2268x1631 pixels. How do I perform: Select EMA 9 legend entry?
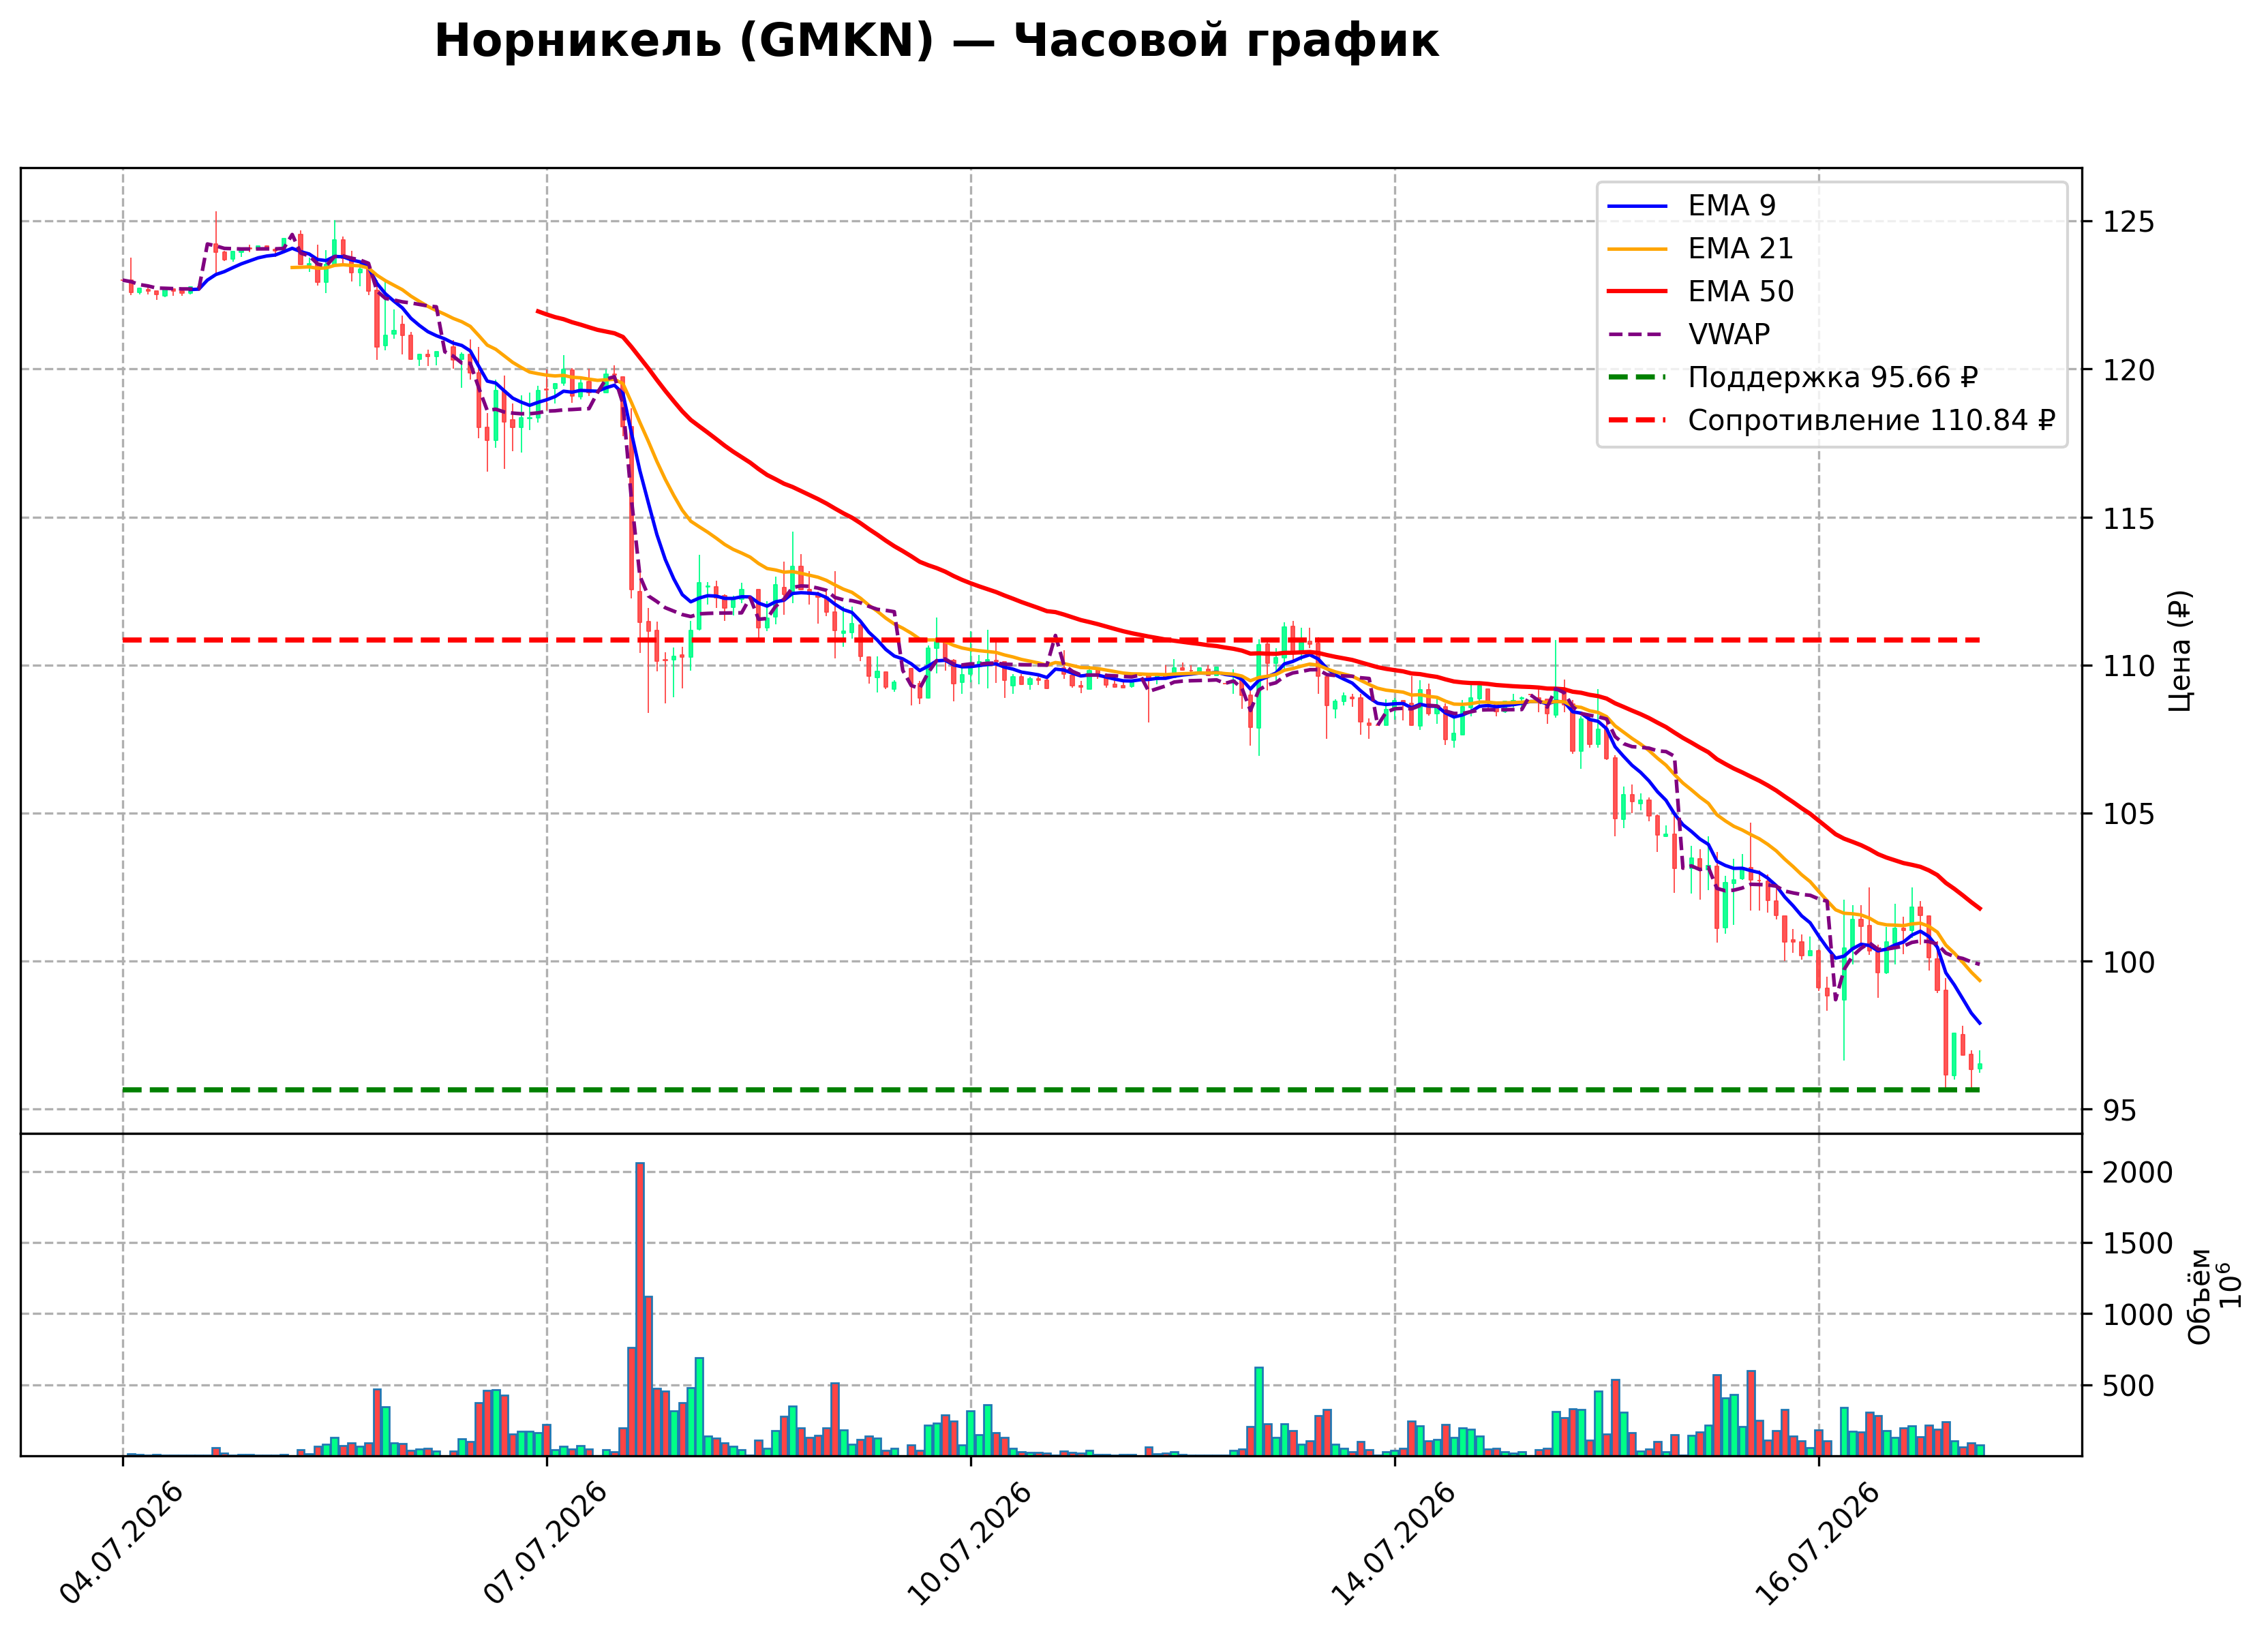tap(1691, 205)
